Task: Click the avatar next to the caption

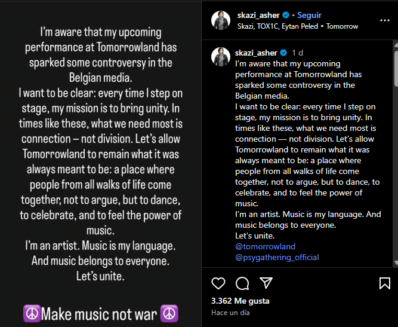Action: [221, 57]
